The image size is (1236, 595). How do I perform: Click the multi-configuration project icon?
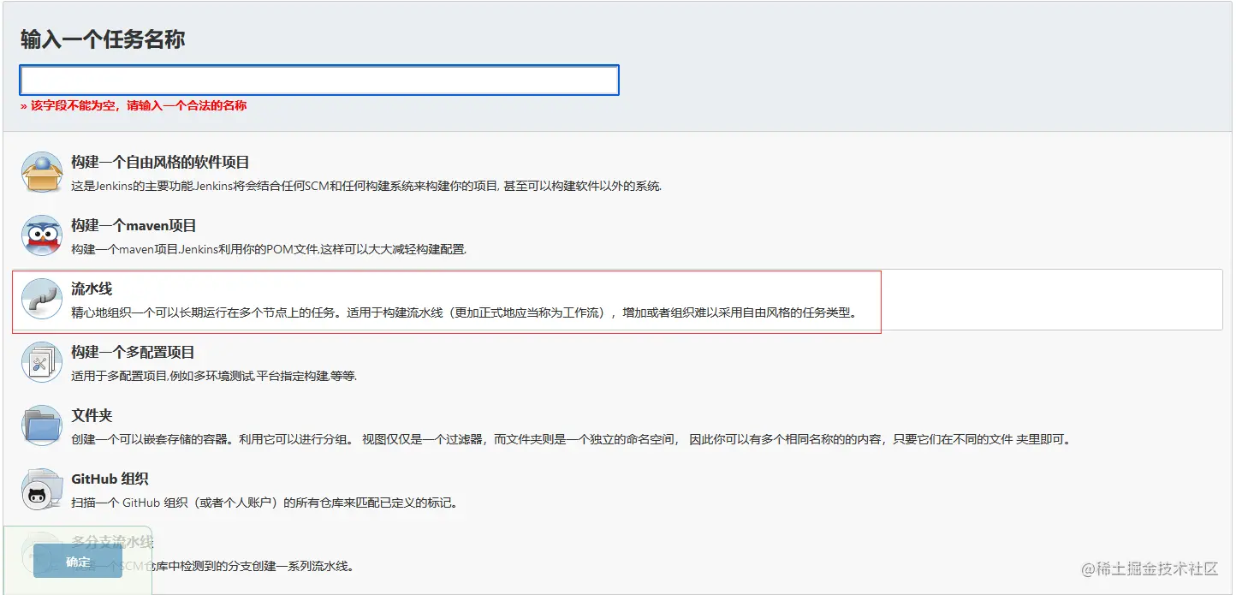(x=42, y=362)
